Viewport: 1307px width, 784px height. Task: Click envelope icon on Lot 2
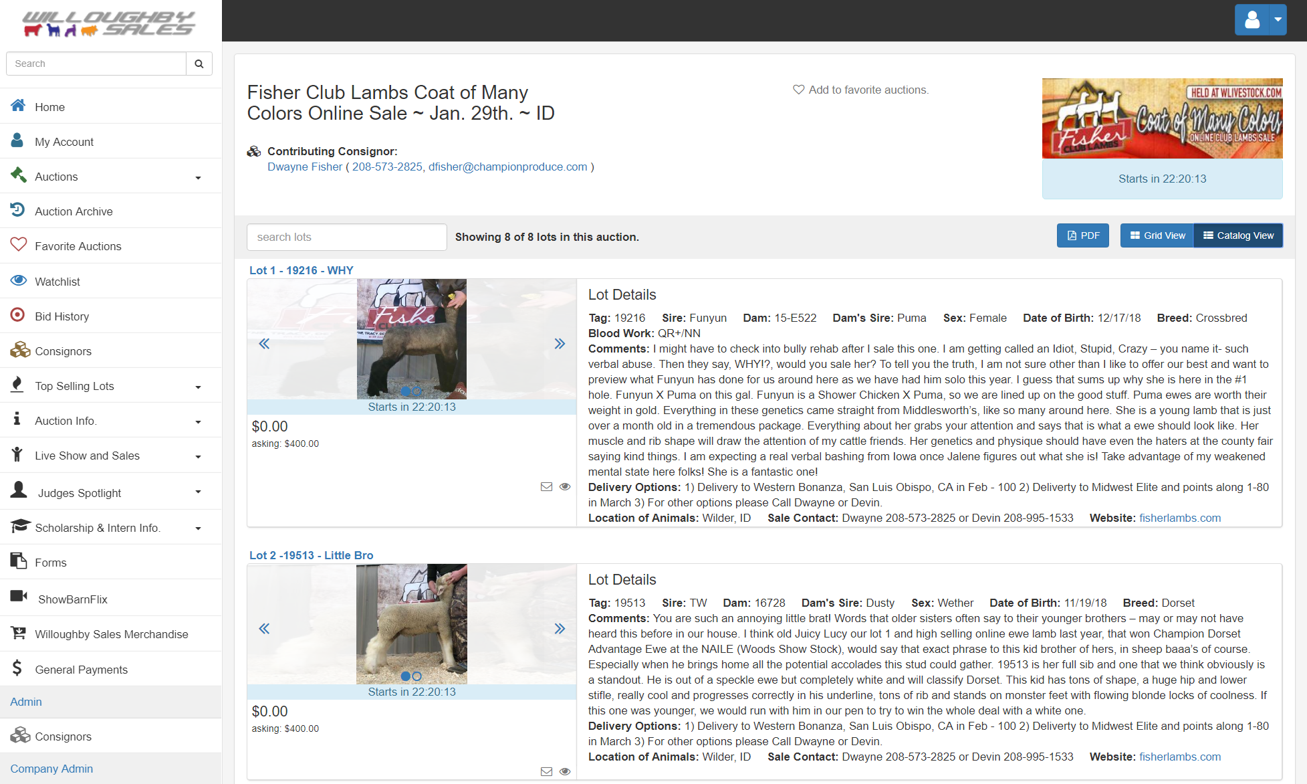pos(546,772)
